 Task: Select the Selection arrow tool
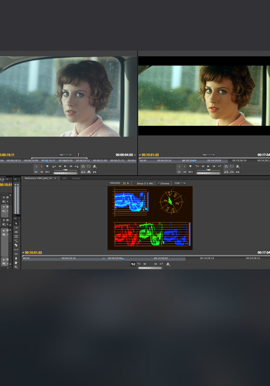[x=16, y=223]
